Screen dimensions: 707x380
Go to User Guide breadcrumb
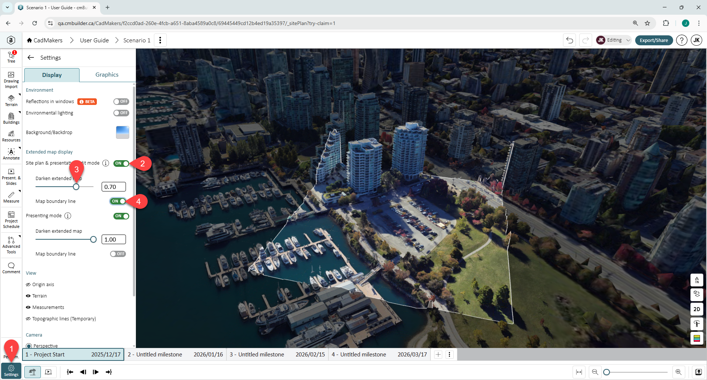click(94, 40)
